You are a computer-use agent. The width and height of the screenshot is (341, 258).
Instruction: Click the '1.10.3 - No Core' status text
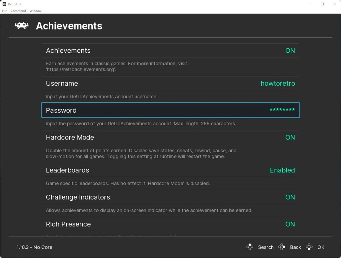coord(34,247)
